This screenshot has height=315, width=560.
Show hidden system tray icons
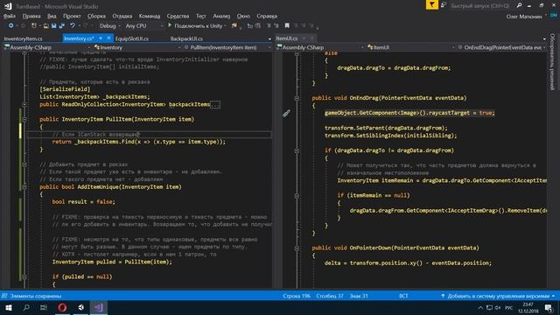(480, 308)
